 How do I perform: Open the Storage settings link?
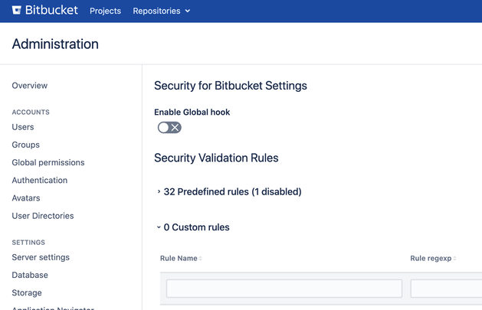coord(27,293)
